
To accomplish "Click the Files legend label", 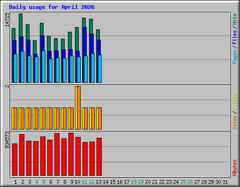I will click(x=234, y=37).
